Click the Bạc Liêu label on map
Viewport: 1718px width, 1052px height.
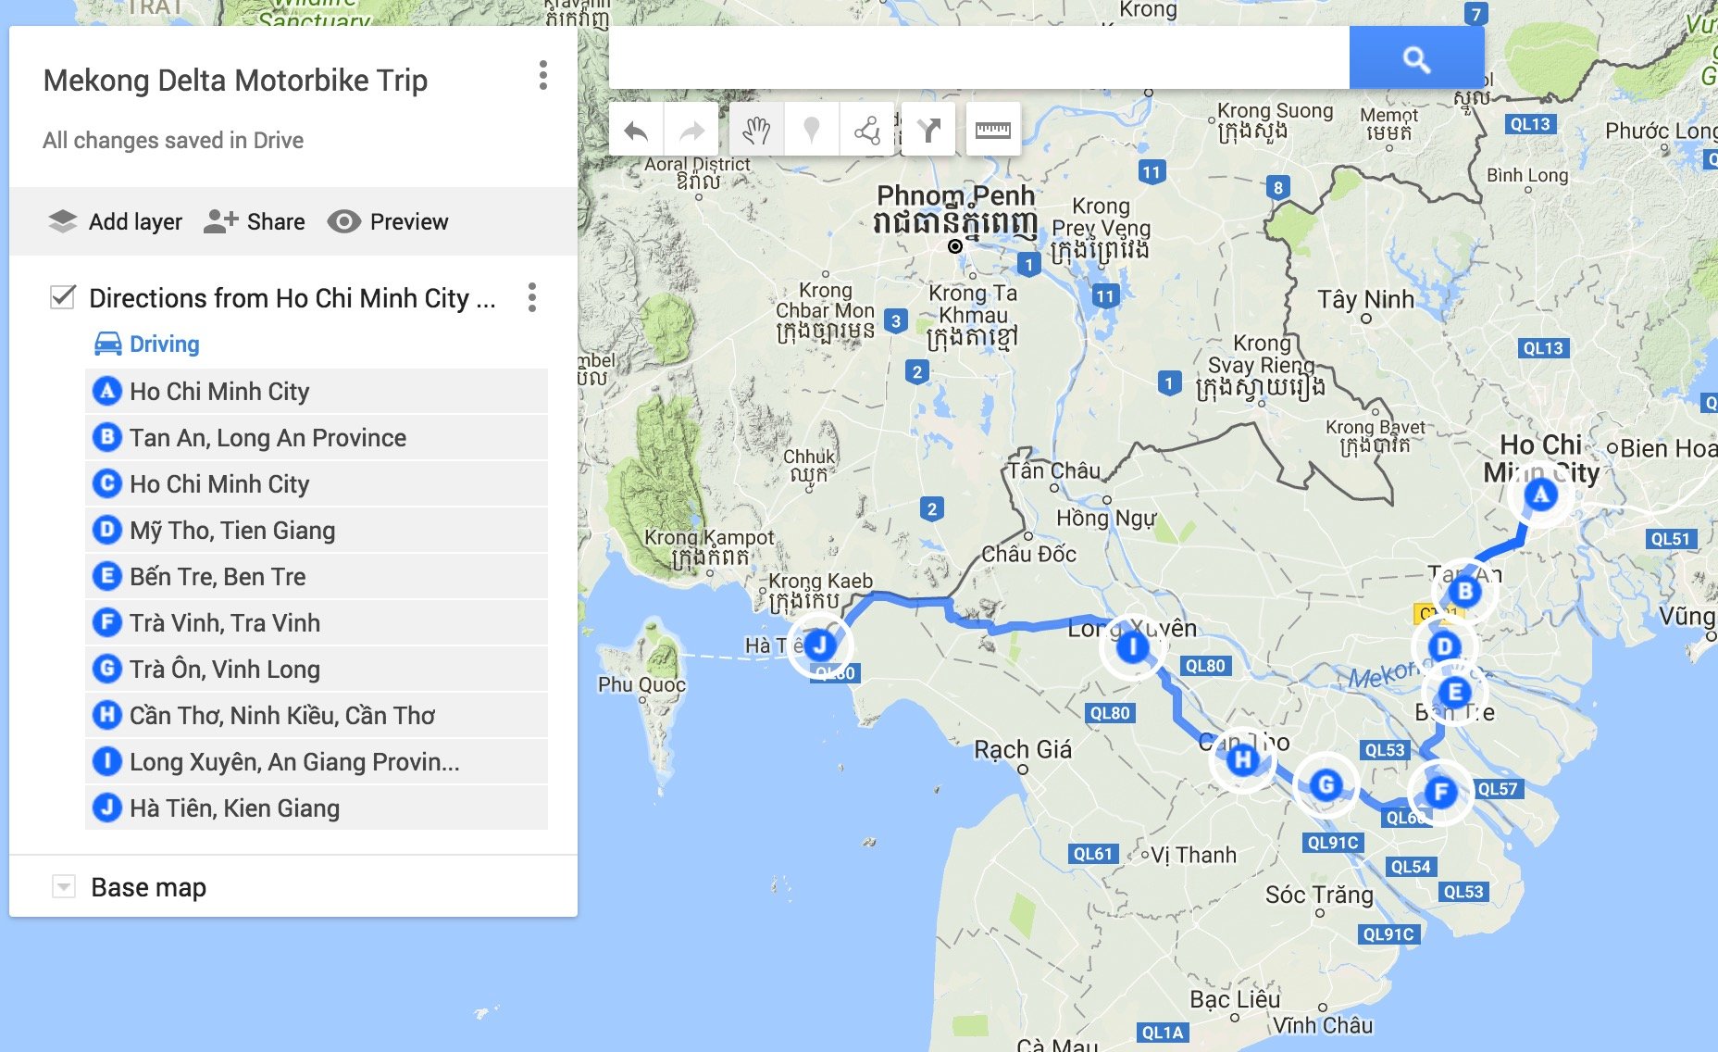[1235, 999]
